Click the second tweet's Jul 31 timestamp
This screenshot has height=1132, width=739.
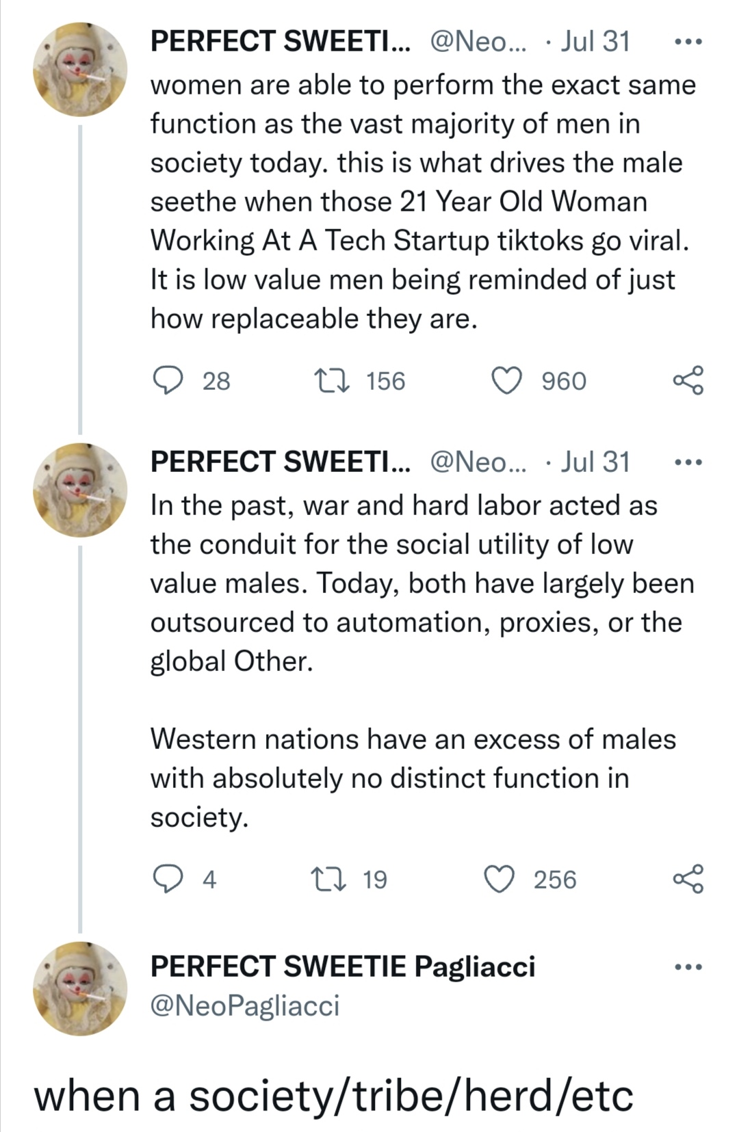595,462
